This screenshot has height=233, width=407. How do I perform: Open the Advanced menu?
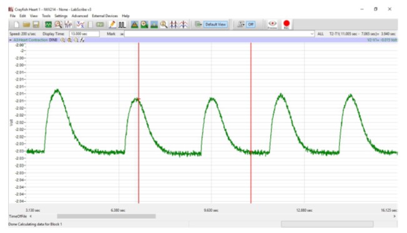pyautogui.click(x=79, y=16)
